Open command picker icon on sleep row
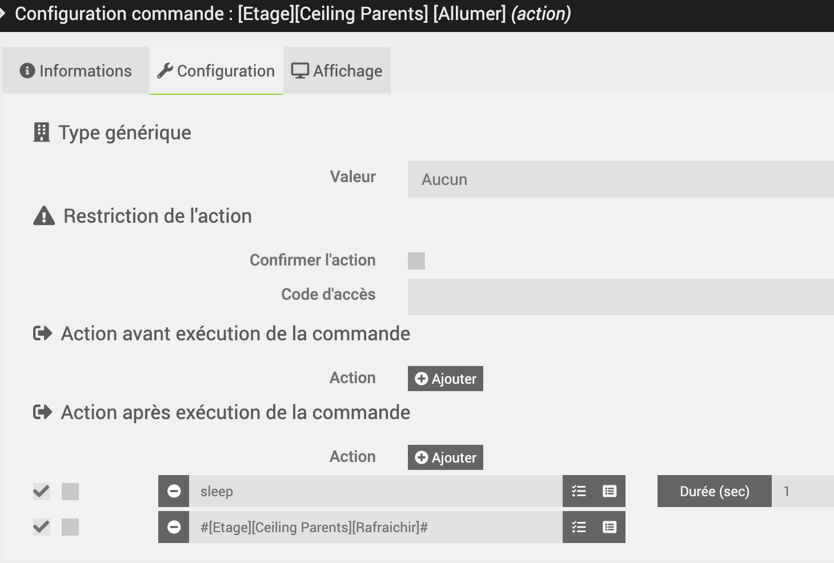Viewport: 834px width, 563px height. click(610, 491)
